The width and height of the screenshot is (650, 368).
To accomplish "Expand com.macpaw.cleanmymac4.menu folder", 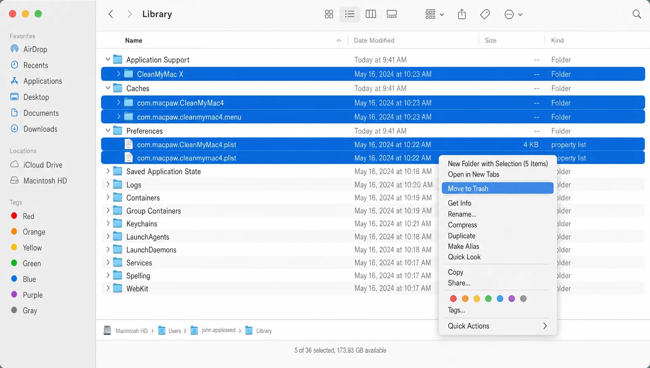I will click(118, 117).
